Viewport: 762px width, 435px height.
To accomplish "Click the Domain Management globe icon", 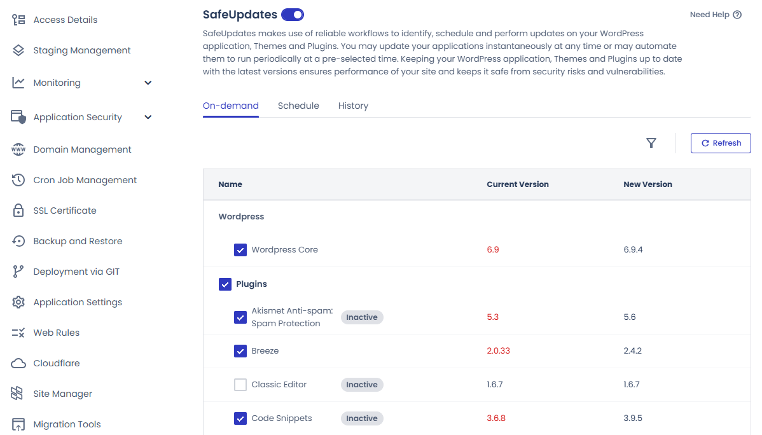I will coord(18,149).
